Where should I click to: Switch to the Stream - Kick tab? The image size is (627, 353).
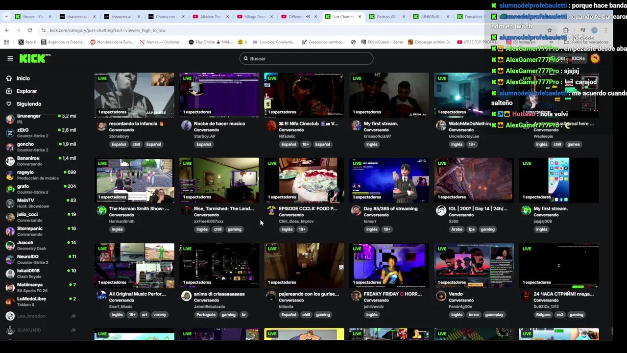click(x=33, y=17)
